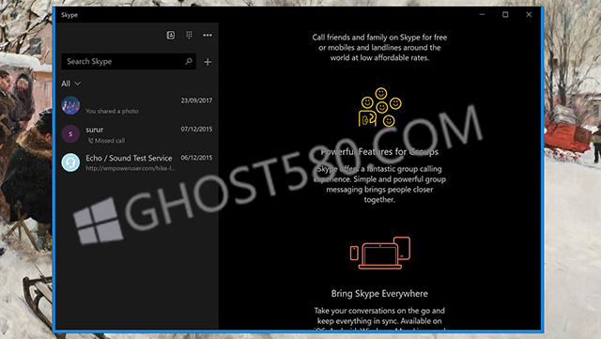Minimize the Skype window
Image resolution: width=601 pixels, height=339 pixels.
coord(482,15)
